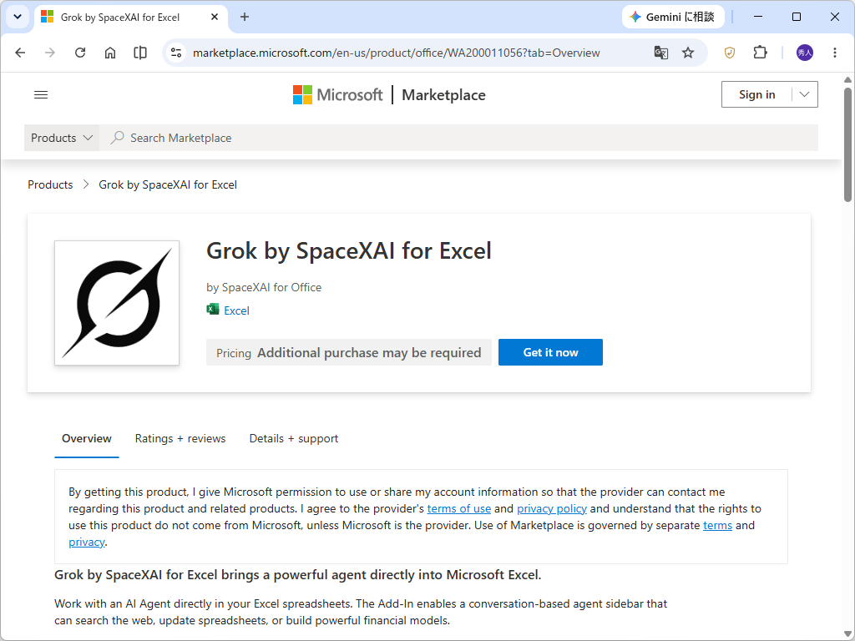Click the Sign in button

pyautogui.click(x=756, y=94)
